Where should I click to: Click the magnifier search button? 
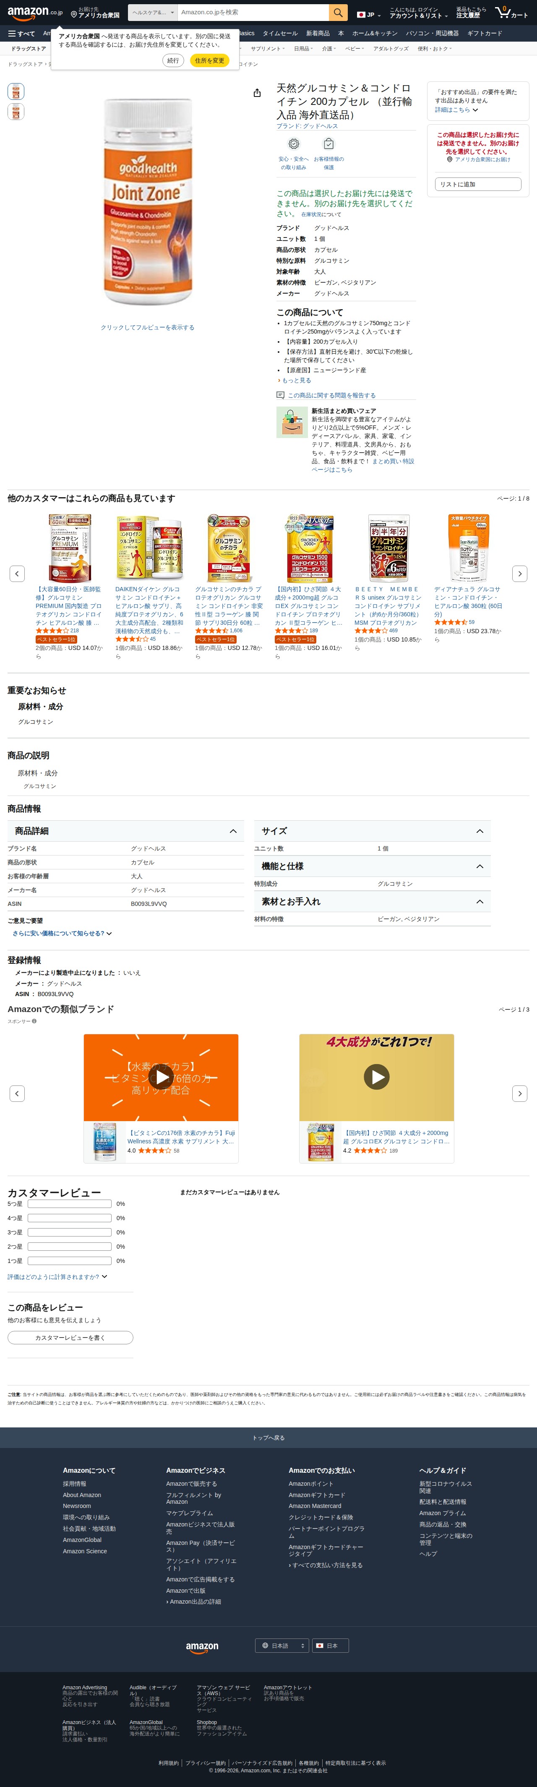tap(338, 13)
